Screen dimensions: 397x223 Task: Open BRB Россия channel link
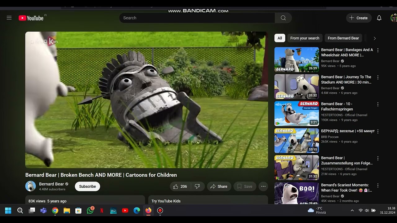click(x=330, y=137)
